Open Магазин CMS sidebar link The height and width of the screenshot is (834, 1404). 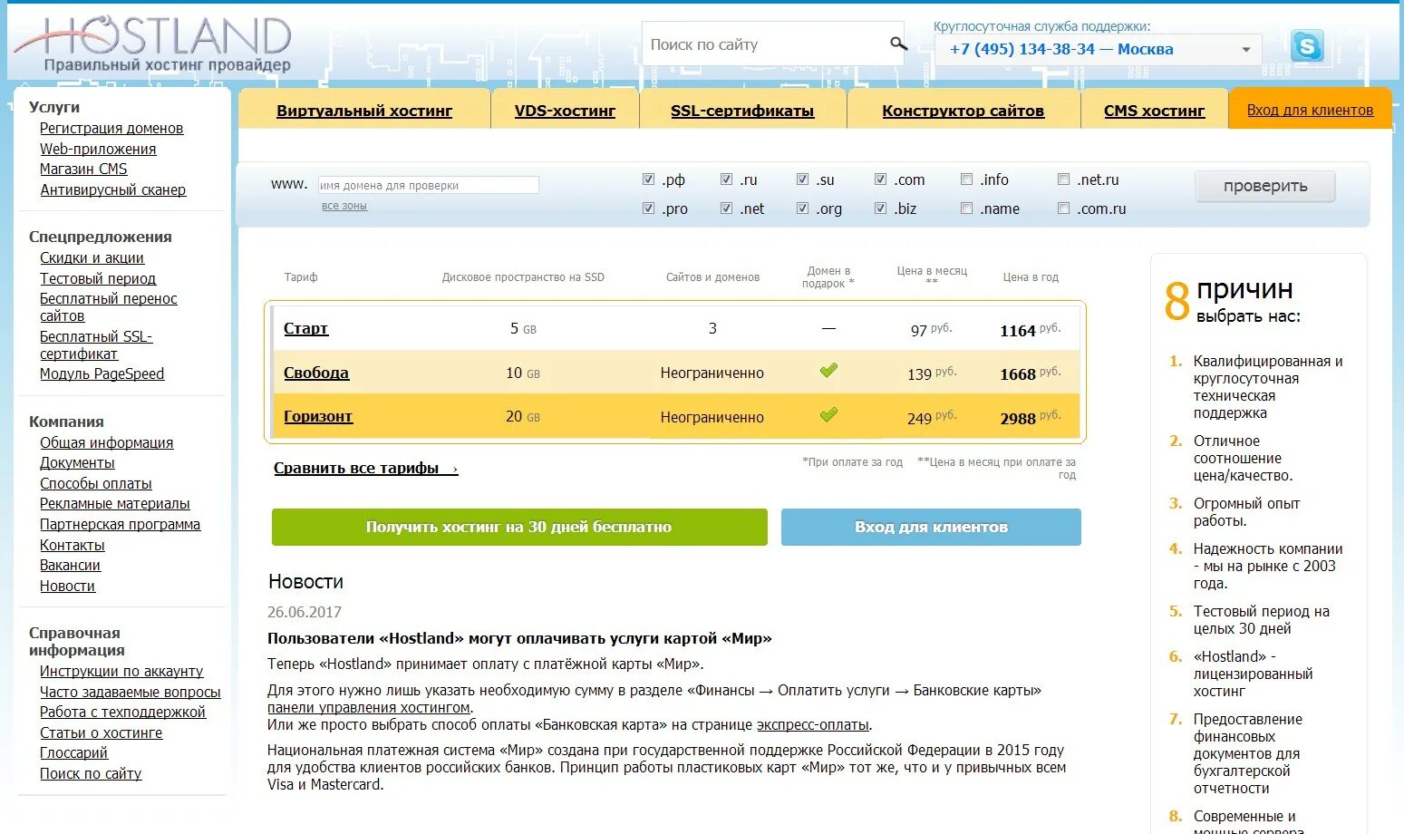point(83,169)
